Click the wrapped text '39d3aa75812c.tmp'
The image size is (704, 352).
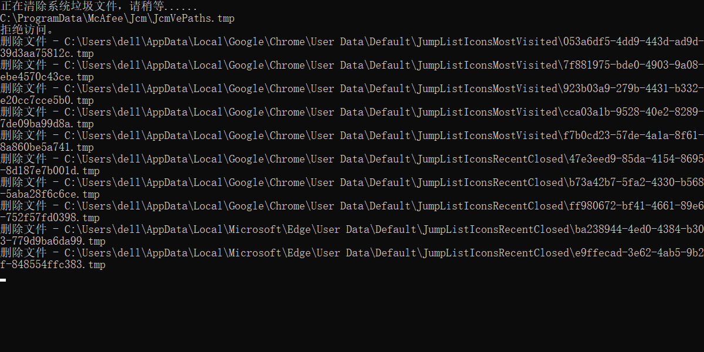point(47,53)
